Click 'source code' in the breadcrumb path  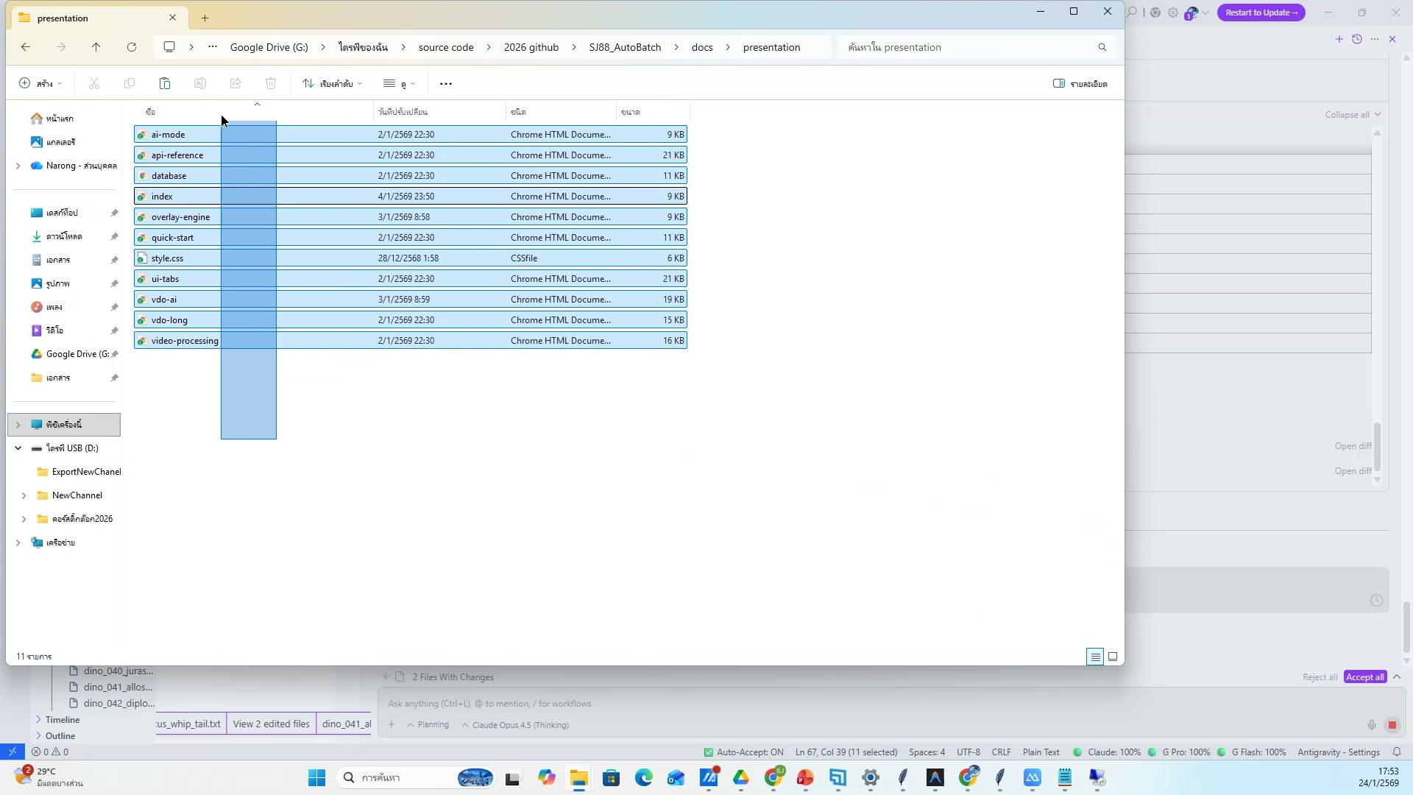point(446,47)
